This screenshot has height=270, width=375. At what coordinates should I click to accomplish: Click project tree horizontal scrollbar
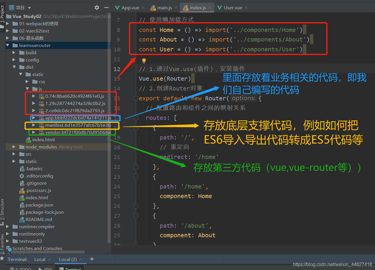48,252
